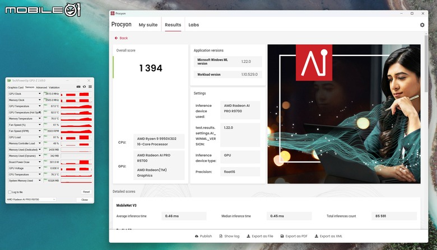Click the Inference device type value GPU
The image size is (437, 250).
(240, 157)
